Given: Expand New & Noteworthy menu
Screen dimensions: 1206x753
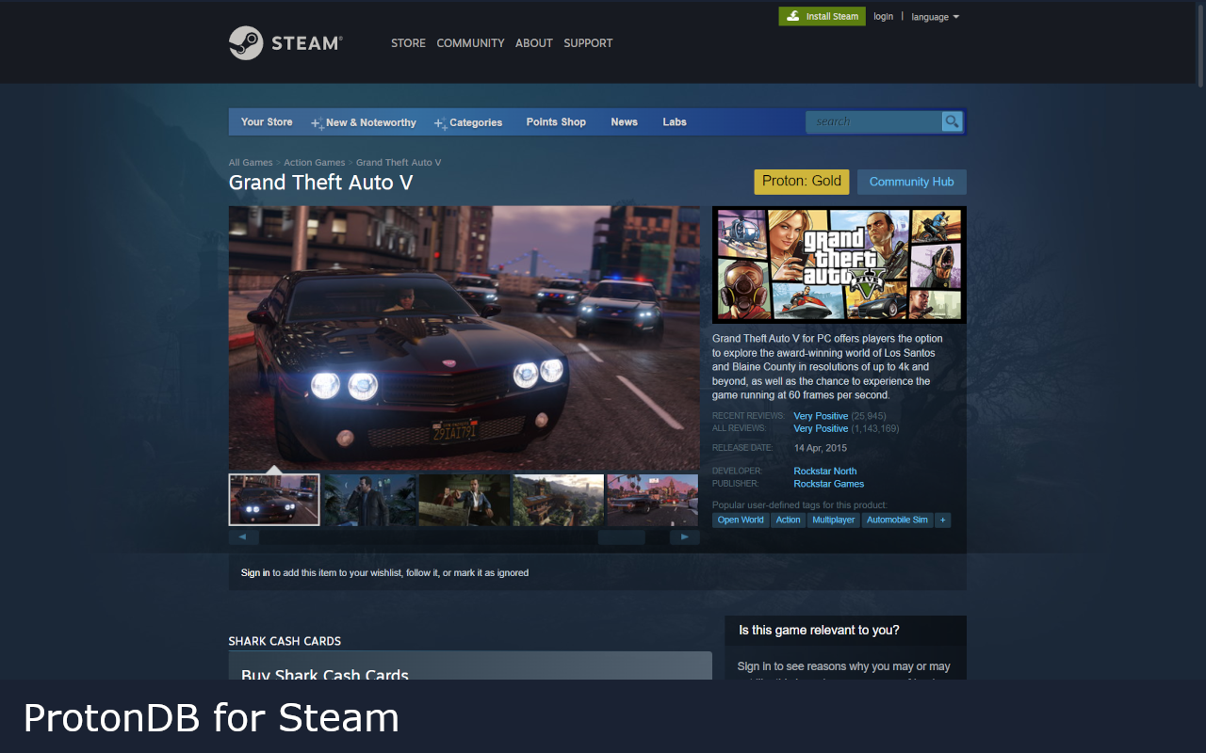Looking at the screenshot, I should click(x=364, y=122).
